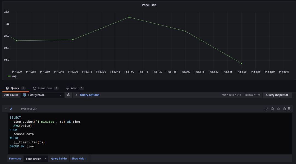This screenshot has height=164, width=296.
Task: Delete query A using the trash icon
Action: click(284, 109)
